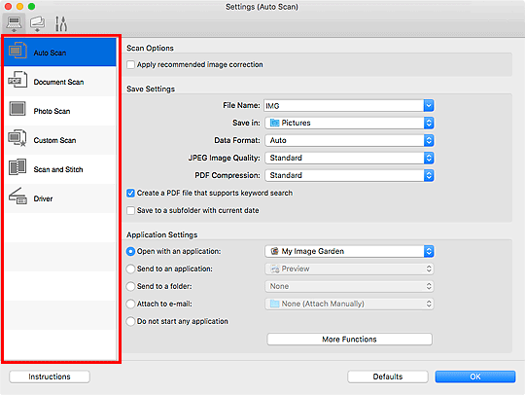Image resolution: width=525 pixels, height=395 pixels.
Task: Select Open with an application radio button
Action: tap(130, 251)
